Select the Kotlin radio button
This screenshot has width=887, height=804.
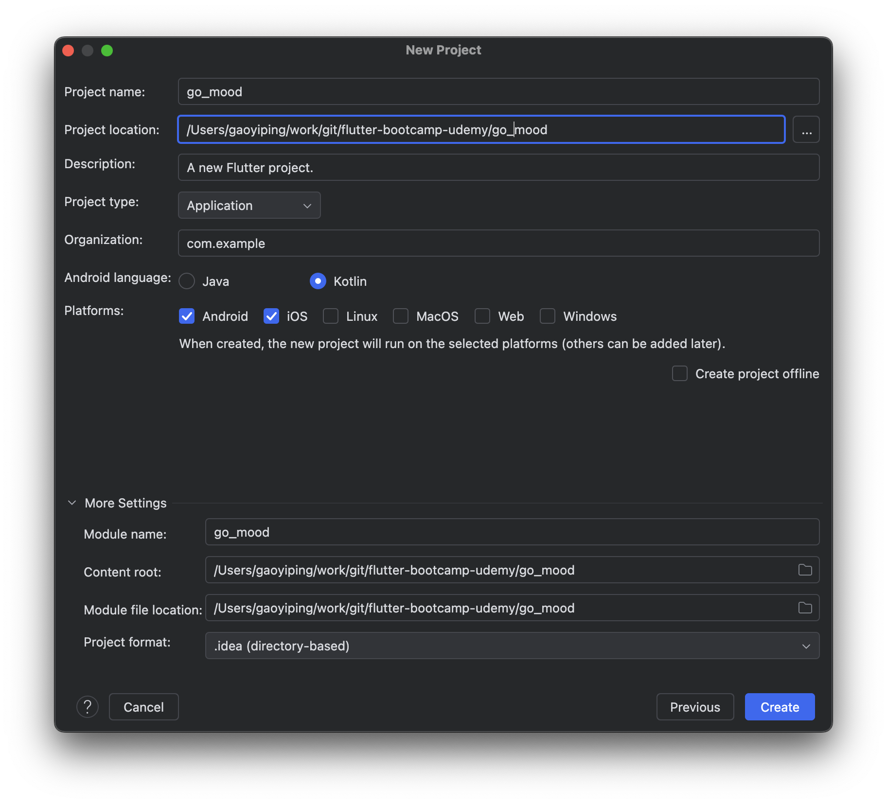coord(318,281)
